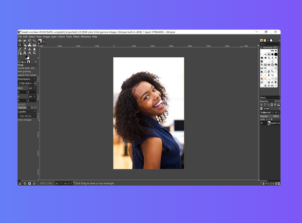This screenshot has width=302, height=223.
Task: Select the Crop tool
Action: [20, 45]
